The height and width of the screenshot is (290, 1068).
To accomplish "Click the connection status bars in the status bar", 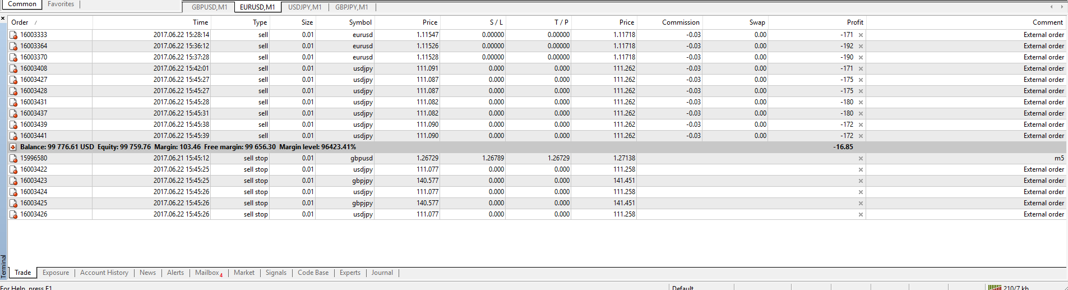I will pyautogui.click(x=994, y=287).
